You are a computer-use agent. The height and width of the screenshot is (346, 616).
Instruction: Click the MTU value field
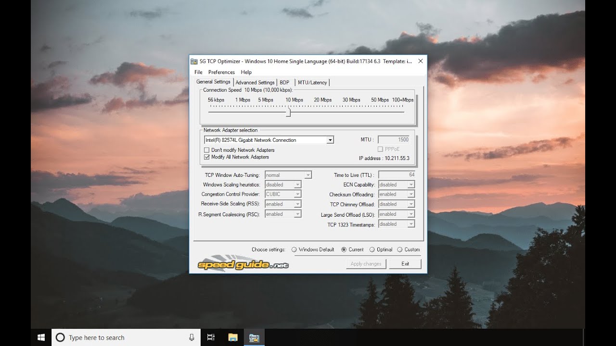click(394, 140)
